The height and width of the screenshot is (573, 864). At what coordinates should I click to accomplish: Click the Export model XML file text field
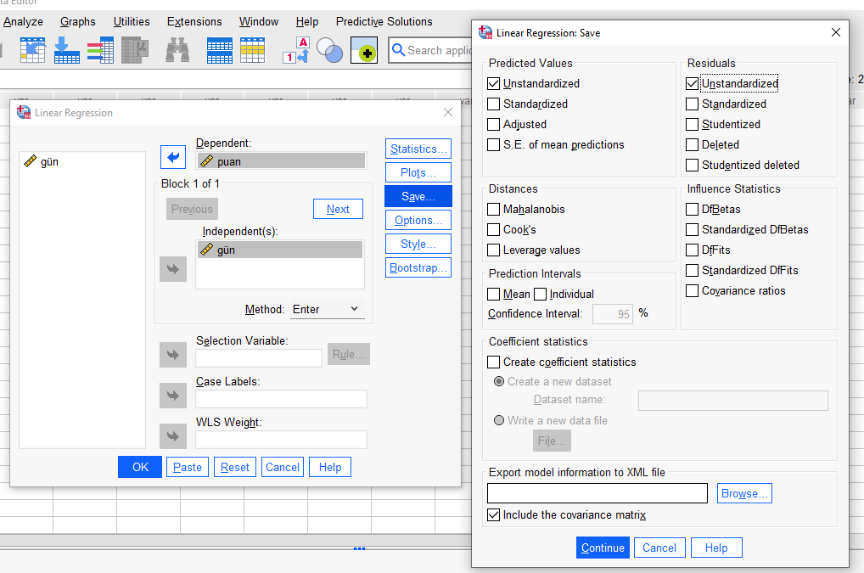click(x=598, y=493)
